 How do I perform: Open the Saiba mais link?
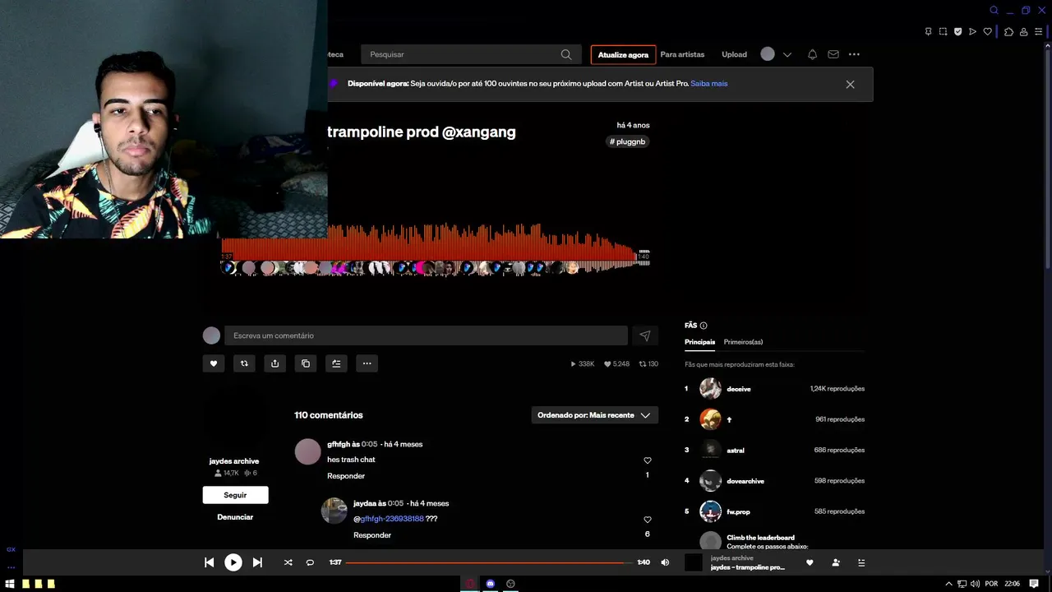(708, 83)
